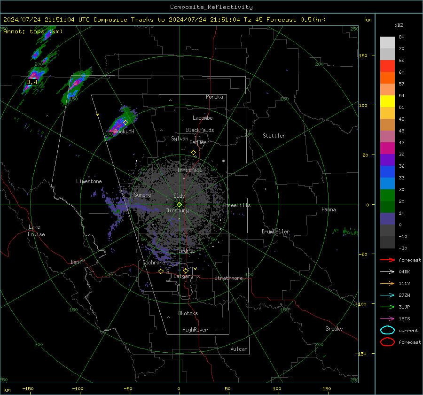Viewport: 423px width, 395px height.
Task: Click the Vulcan town label
Action: point(239,349)
